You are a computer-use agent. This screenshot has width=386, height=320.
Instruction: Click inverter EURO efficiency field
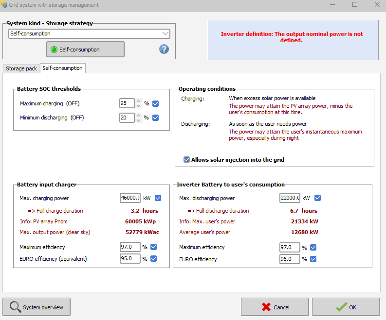tap(290, 259)
